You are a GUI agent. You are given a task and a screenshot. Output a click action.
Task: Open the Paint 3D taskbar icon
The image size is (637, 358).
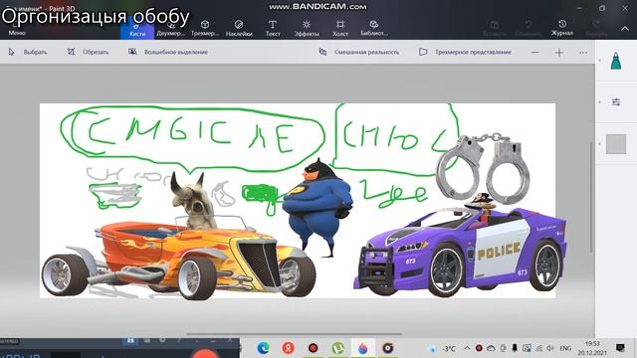click(362, 348)
